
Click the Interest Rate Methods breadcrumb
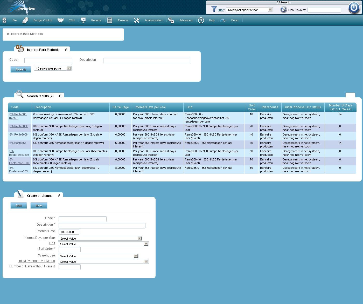coord(27,34)
